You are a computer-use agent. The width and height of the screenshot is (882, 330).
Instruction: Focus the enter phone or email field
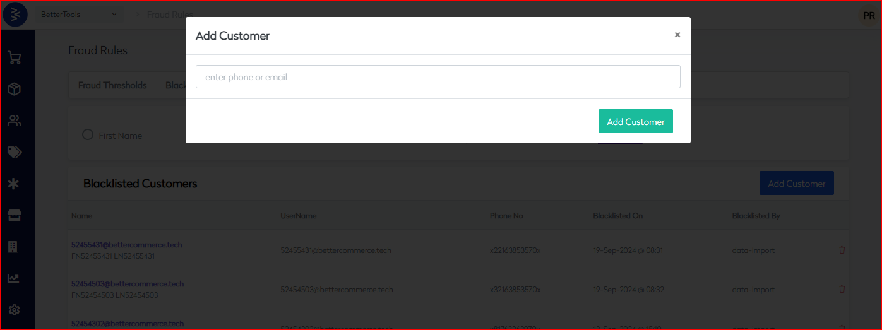click(x=438, y=77)
